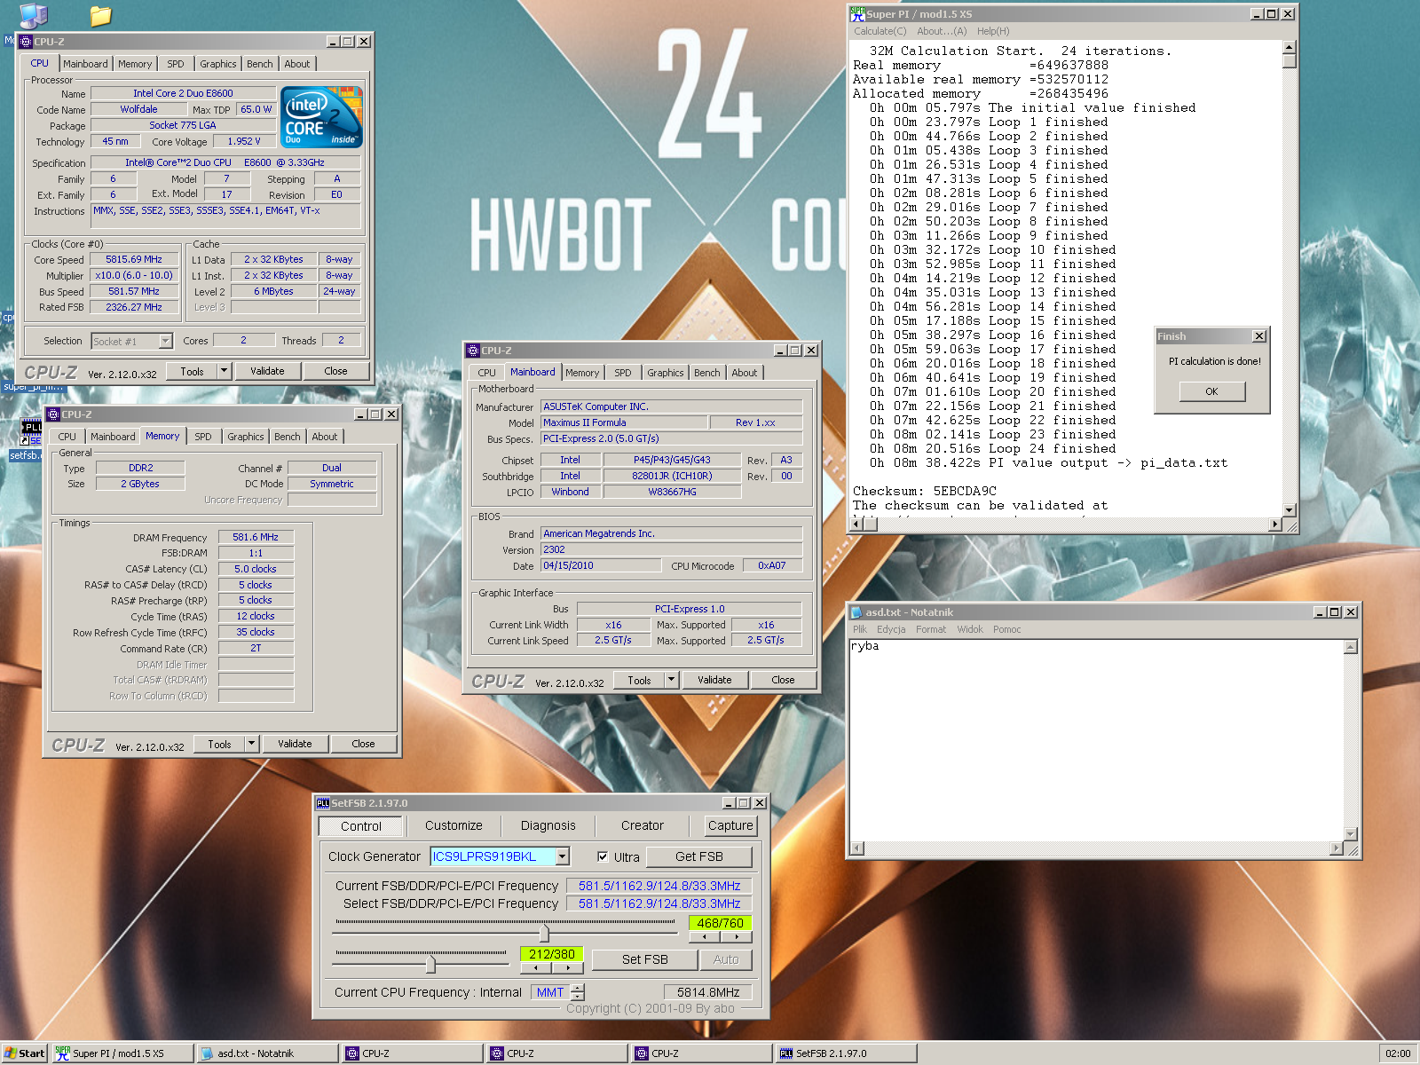Open Tools arrow in the CPU-Z Mainboard window
1420x1065 pixels.
pyautogui.click(x=671, y=680)
